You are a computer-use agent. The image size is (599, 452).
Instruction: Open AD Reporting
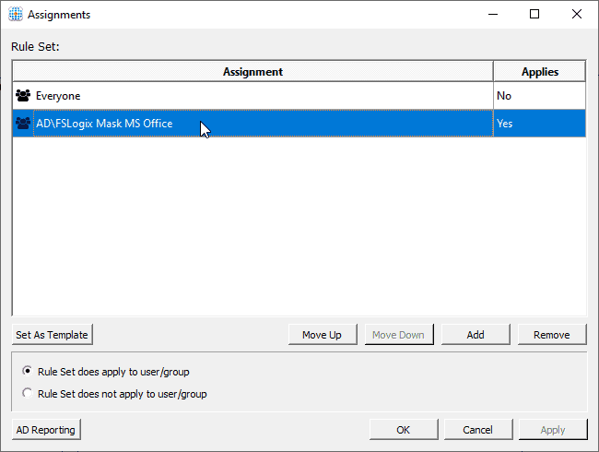point(46,430)
